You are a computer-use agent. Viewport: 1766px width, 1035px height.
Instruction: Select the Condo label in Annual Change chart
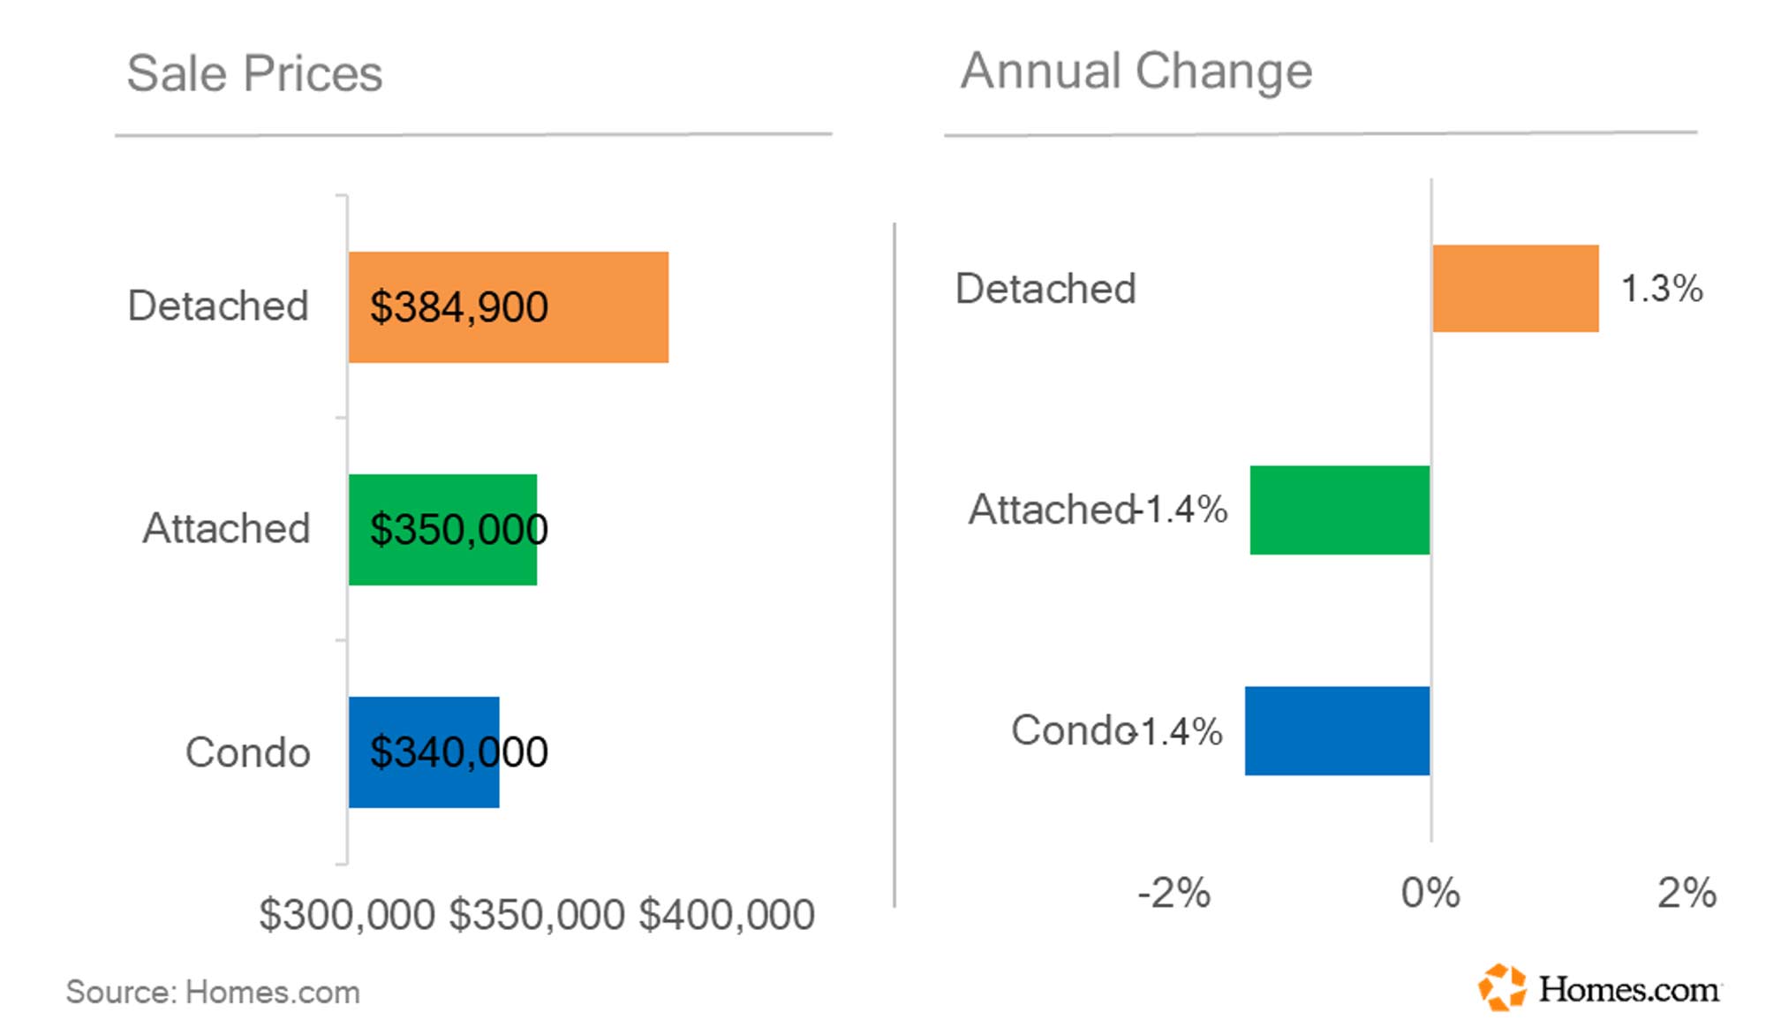click(x=1071, y=731)
